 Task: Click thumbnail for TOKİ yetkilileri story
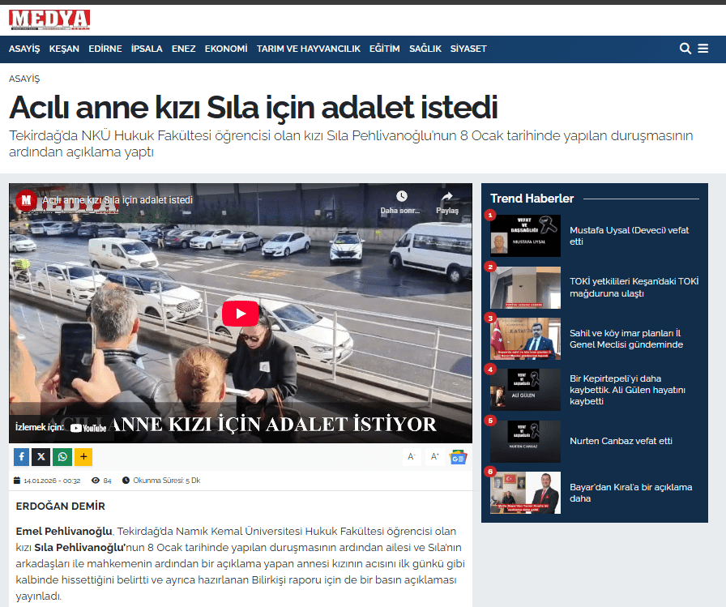coord(525,288)
